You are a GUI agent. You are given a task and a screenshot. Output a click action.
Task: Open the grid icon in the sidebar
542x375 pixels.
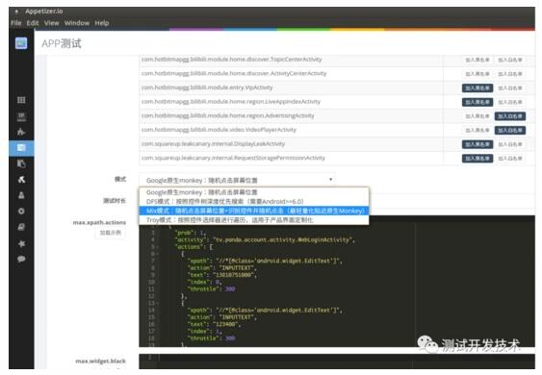(21, 100)
